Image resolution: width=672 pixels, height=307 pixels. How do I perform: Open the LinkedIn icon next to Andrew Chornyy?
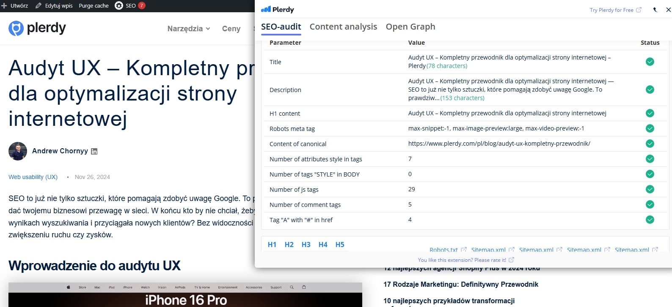tap(94, 151)
